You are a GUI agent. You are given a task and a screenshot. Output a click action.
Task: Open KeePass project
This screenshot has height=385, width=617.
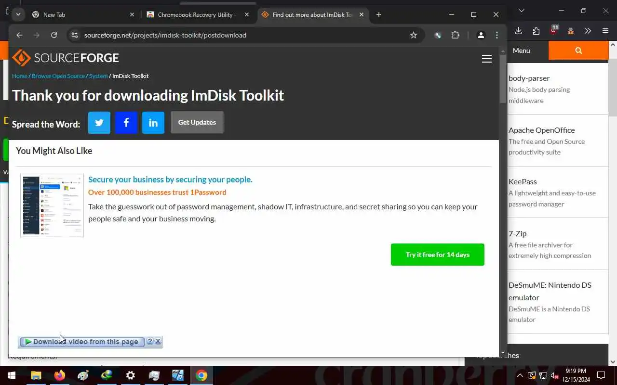(523, 181)
